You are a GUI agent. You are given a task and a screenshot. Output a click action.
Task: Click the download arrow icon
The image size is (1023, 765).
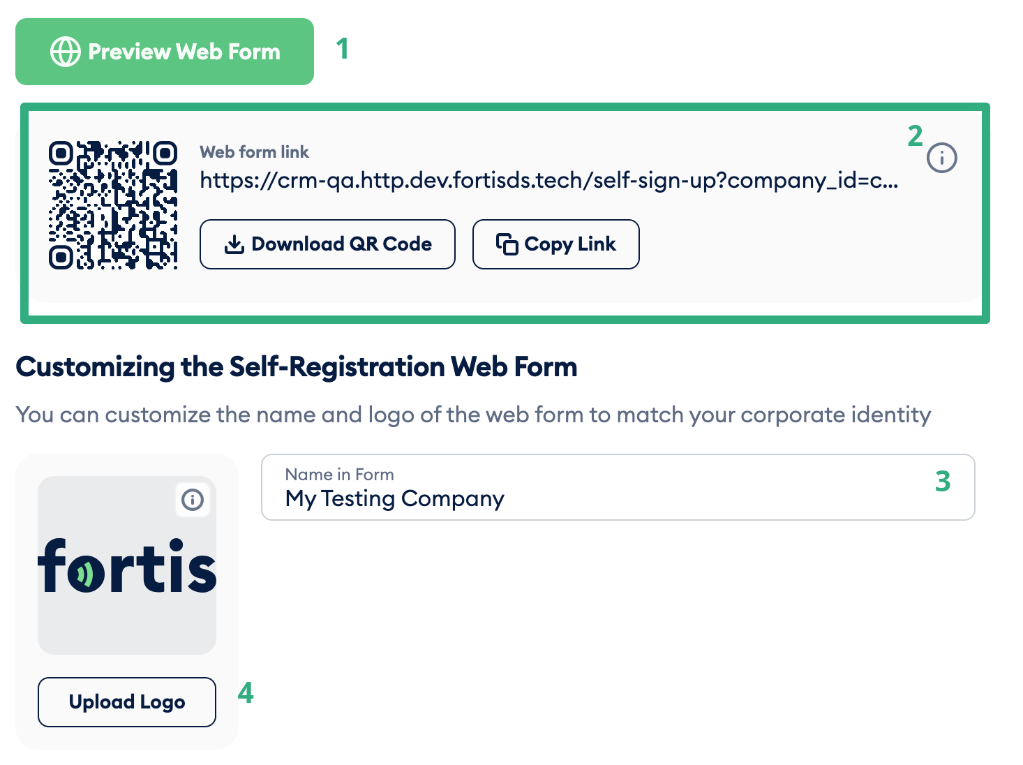click(x=234, y=244)
